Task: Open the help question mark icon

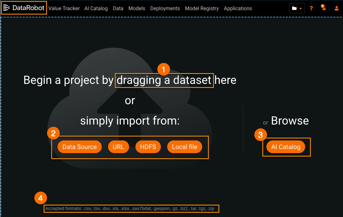Action: 311,9
